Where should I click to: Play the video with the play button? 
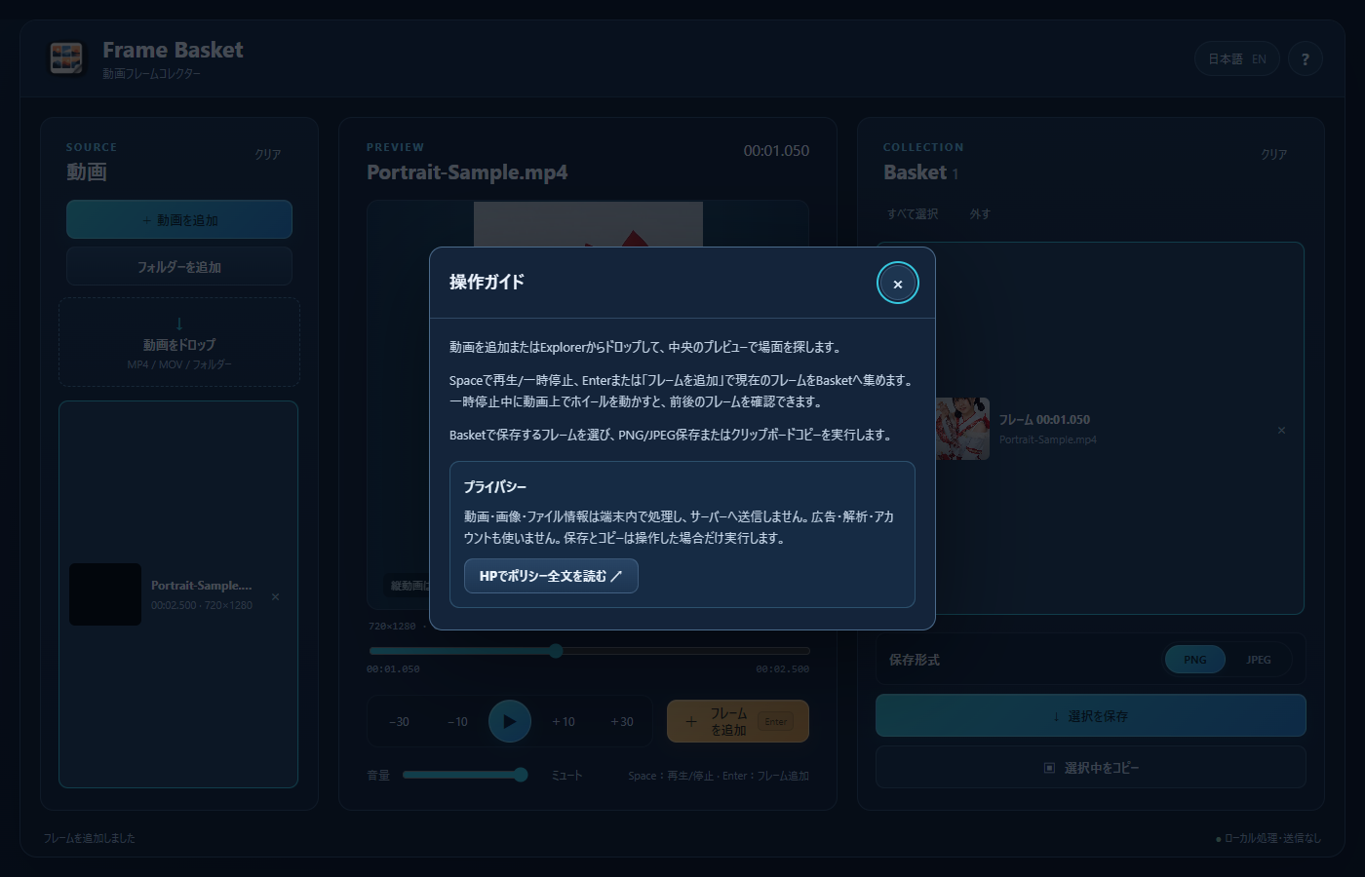tap(510, 721)
